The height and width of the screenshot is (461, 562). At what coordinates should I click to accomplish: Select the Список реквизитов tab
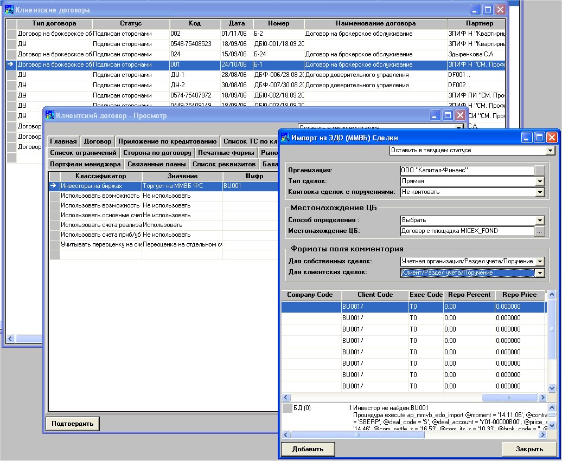click(224, 164)
